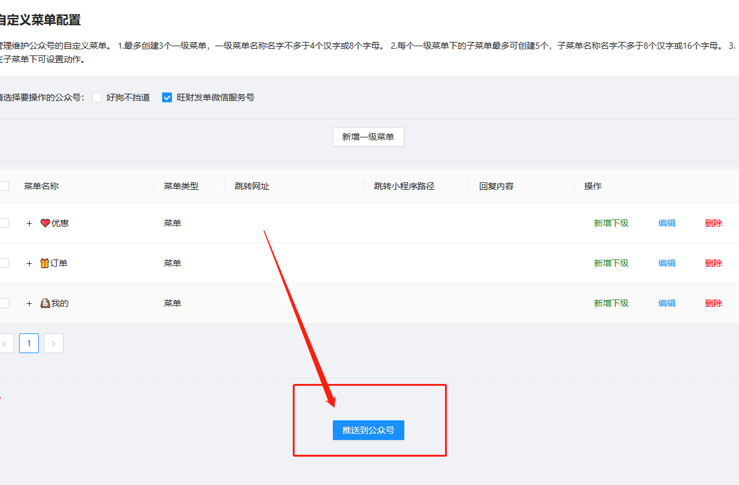The image size is (739, 485).
Task: Add a submenu under 优惠
Action: pos(611,223)
